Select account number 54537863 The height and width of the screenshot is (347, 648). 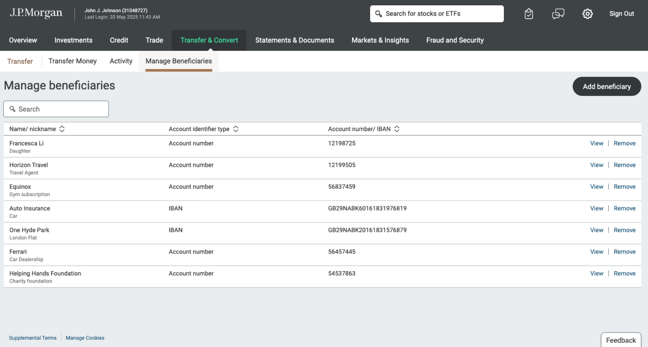(x=342, y=273)
